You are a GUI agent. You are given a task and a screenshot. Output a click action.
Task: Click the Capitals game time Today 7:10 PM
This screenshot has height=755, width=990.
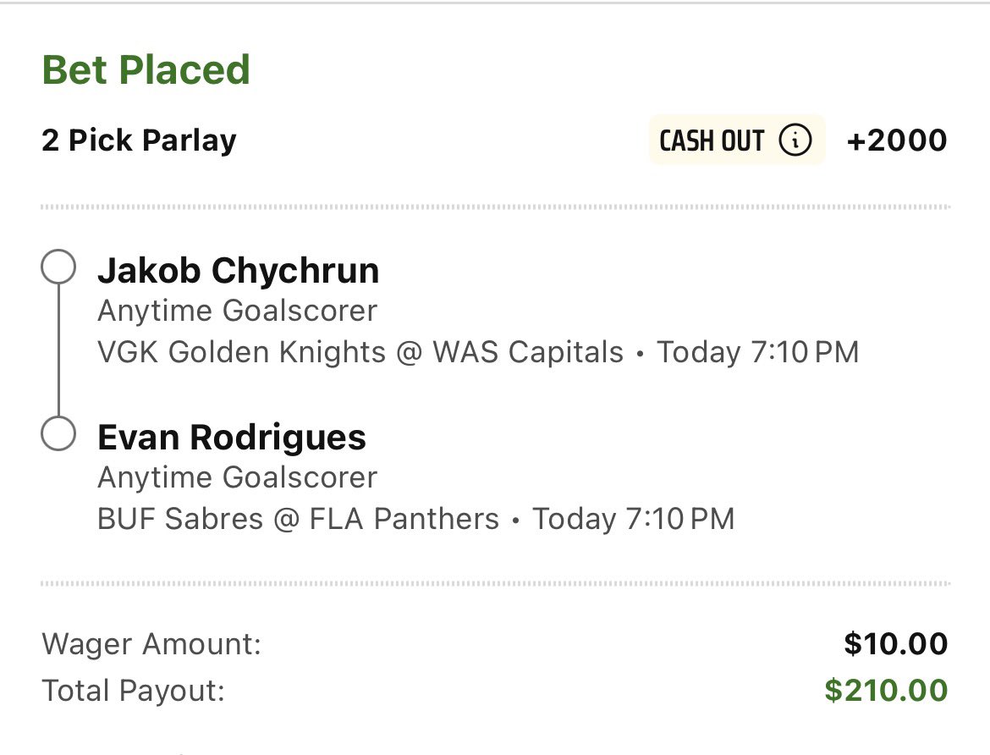[757, 352]
